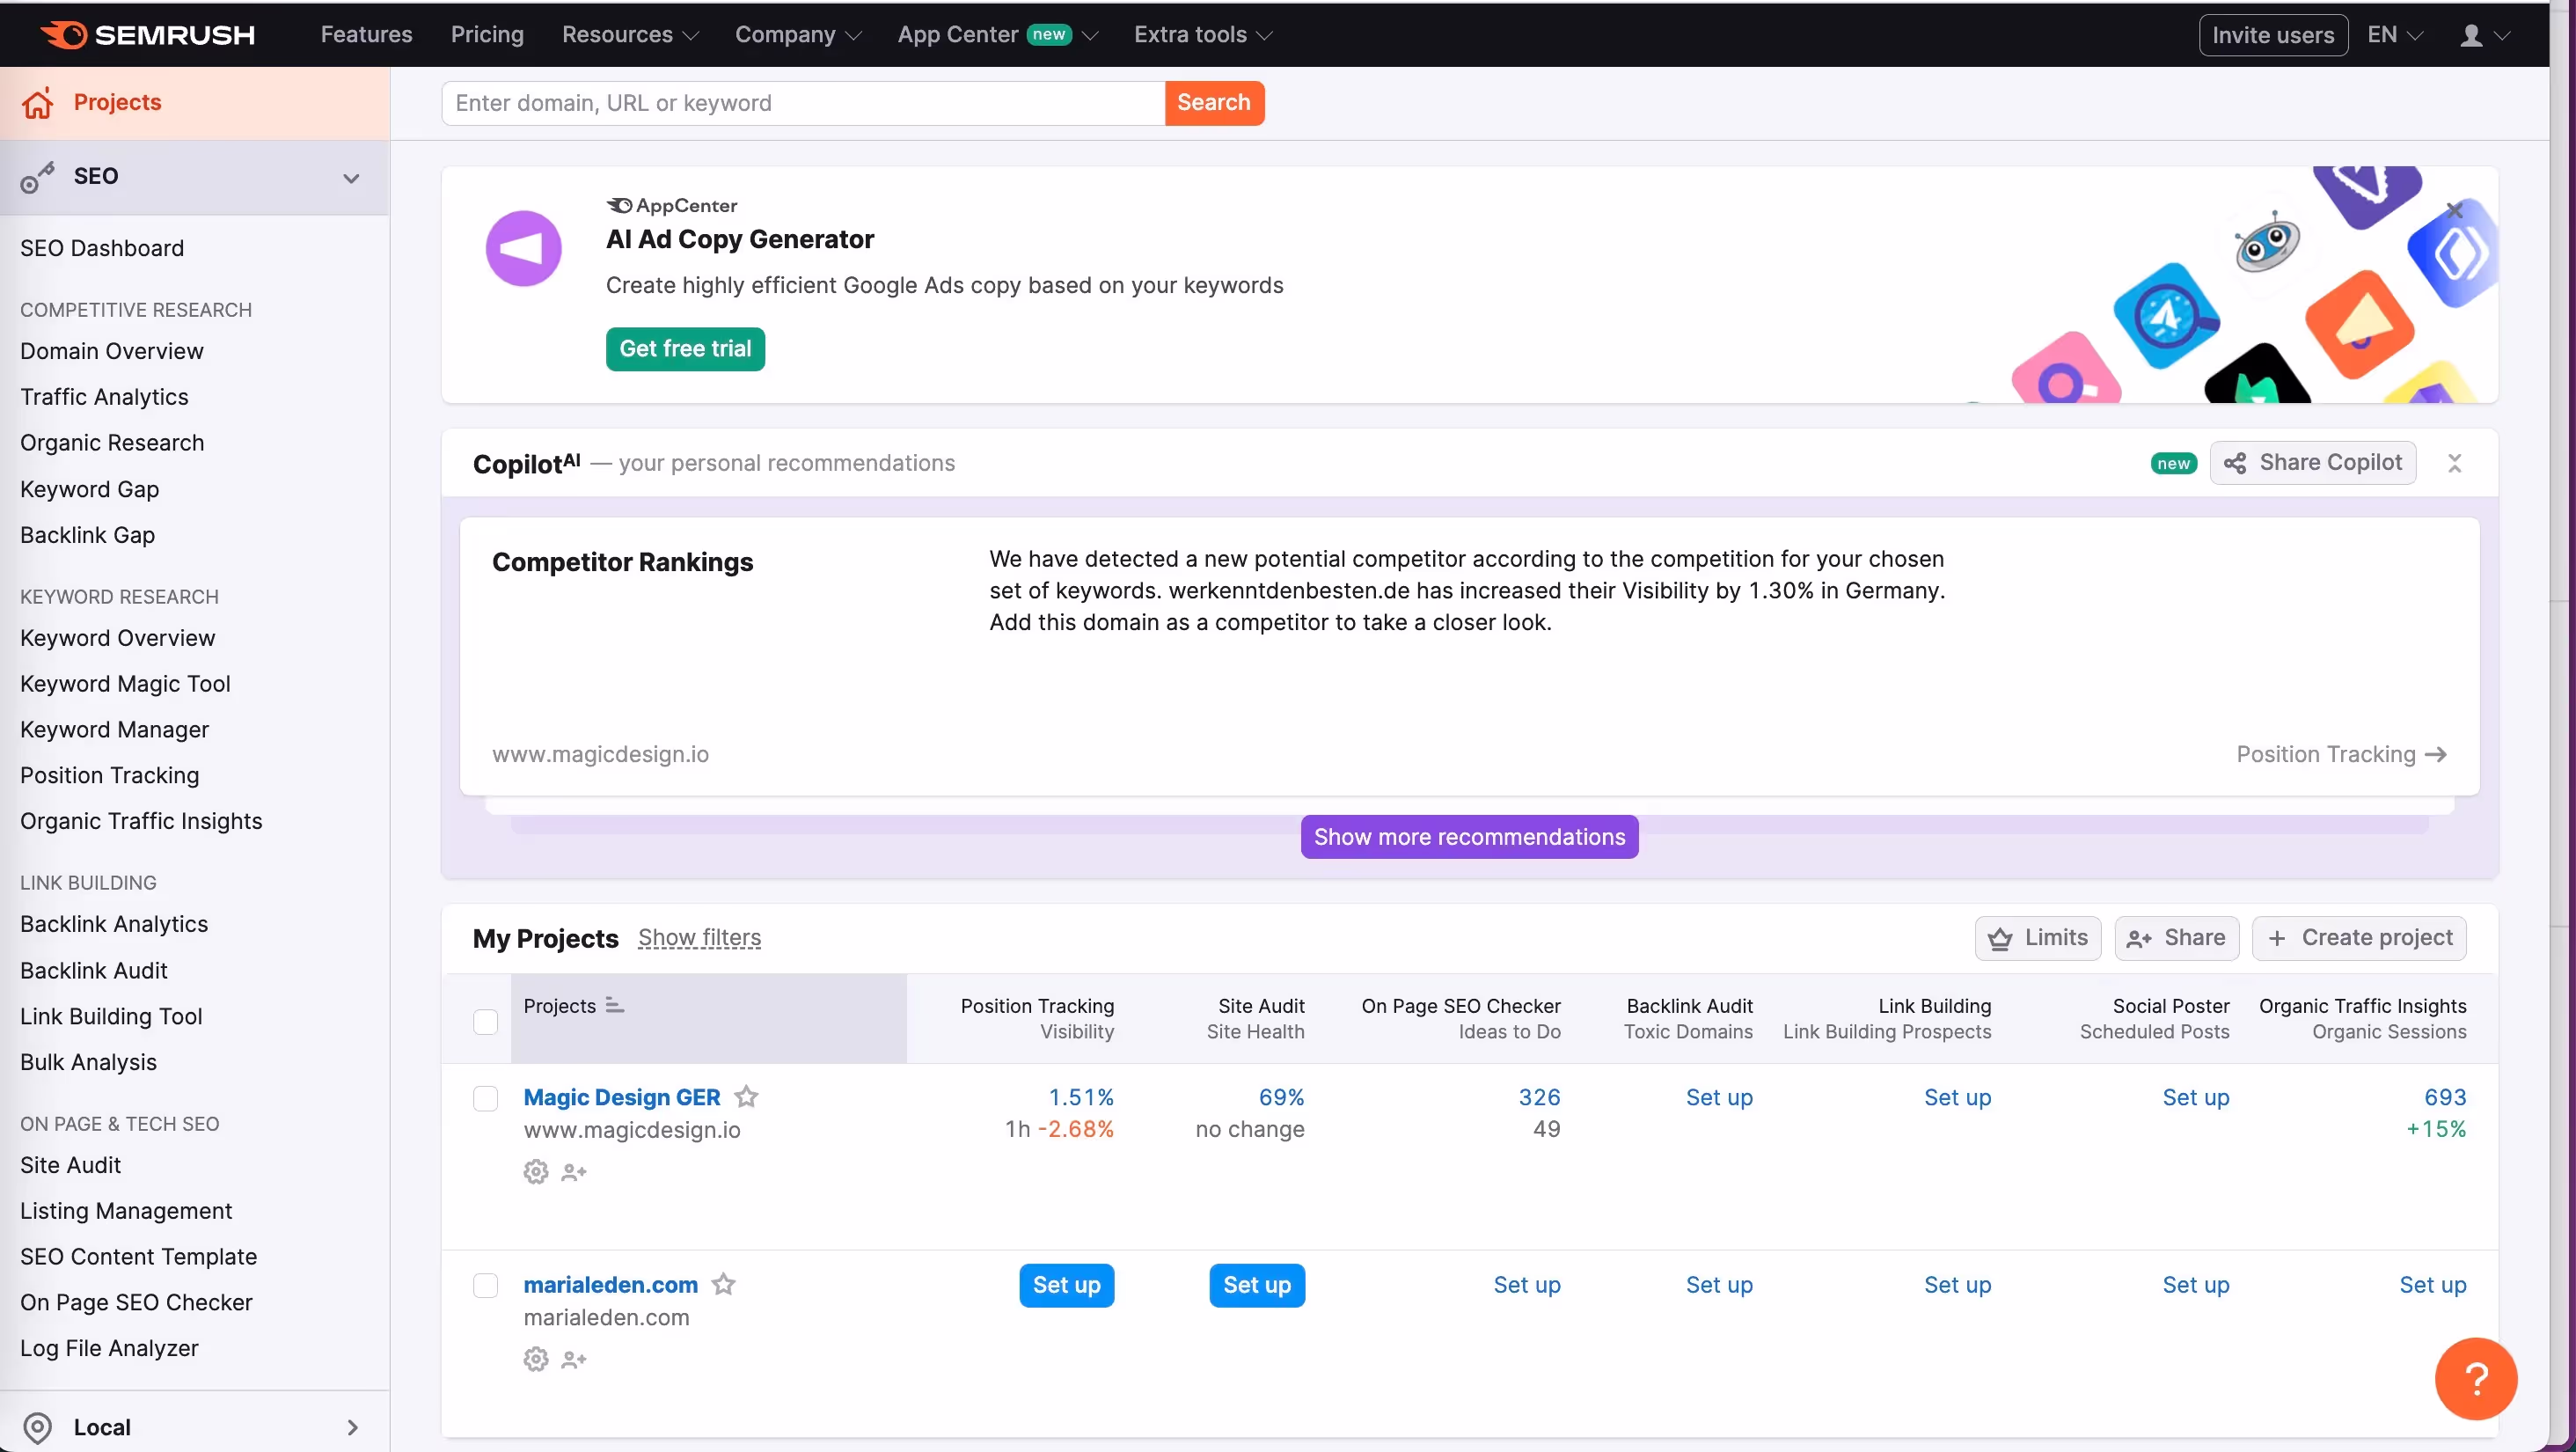Open Organic Research in sidebar
The width and height of the screenshot is (2576, 1452).
point(112,443)
